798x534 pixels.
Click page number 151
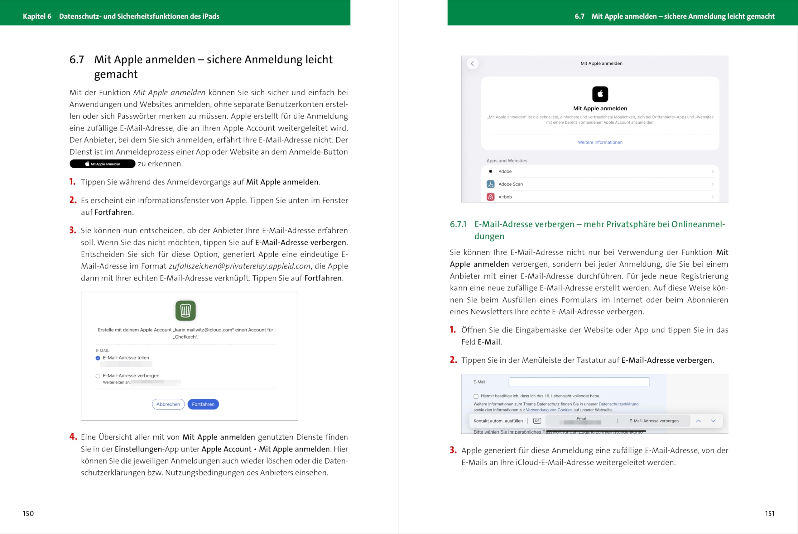(770, 513)
